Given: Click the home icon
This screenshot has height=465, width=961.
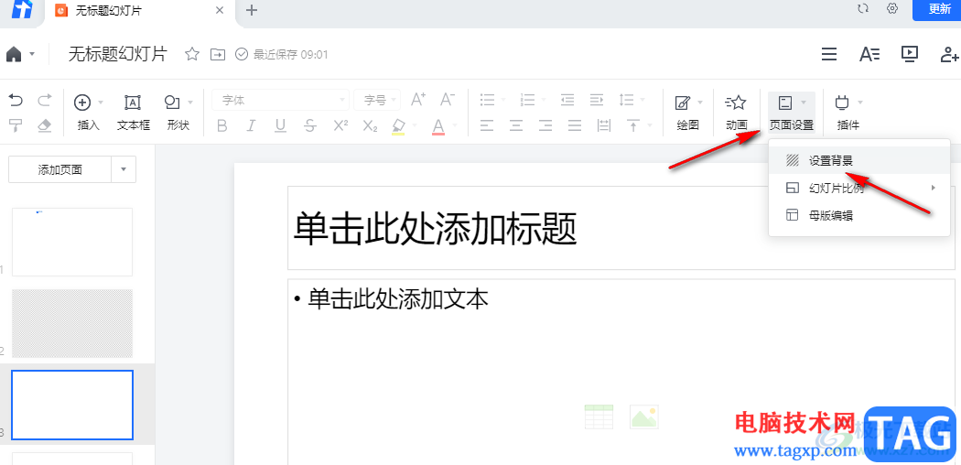Looking at the screenshot, I should pos(14,55).
